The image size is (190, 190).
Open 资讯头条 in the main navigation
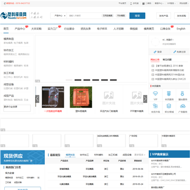[x=85, y=28]
